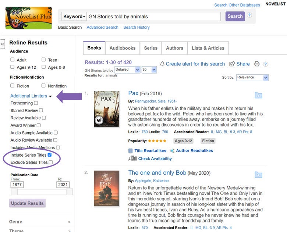Add The one and only Bob to folder
The width and height of the screenshot is (287, 232).
[x=258, y=175]
